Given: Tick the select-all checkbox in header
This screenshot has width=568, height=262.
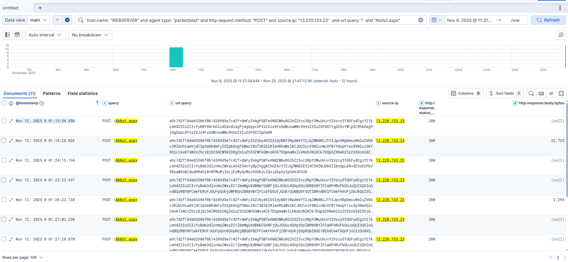Looking at the screenshot, I should click(x=4, y=103).
